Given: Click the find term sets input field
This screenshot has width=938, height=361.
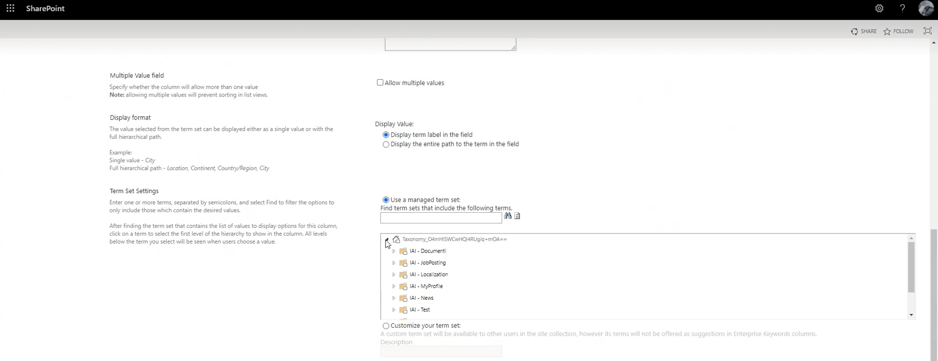Looking at the screenshot, I should (441, 218).
